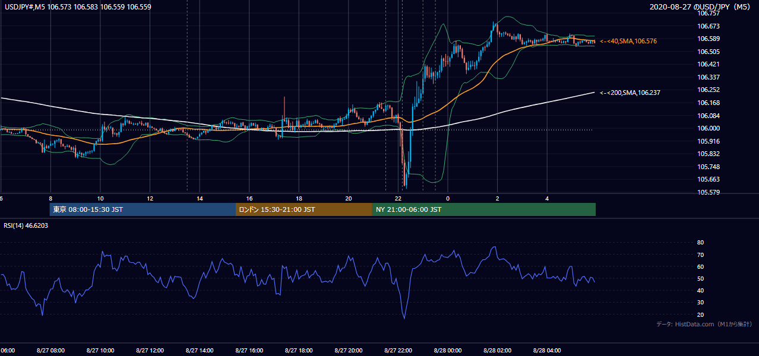Image resolution: width=759 pixels, height=356 pixels.
Task: Click RSI scale value 50
Action: coord(700,278)
